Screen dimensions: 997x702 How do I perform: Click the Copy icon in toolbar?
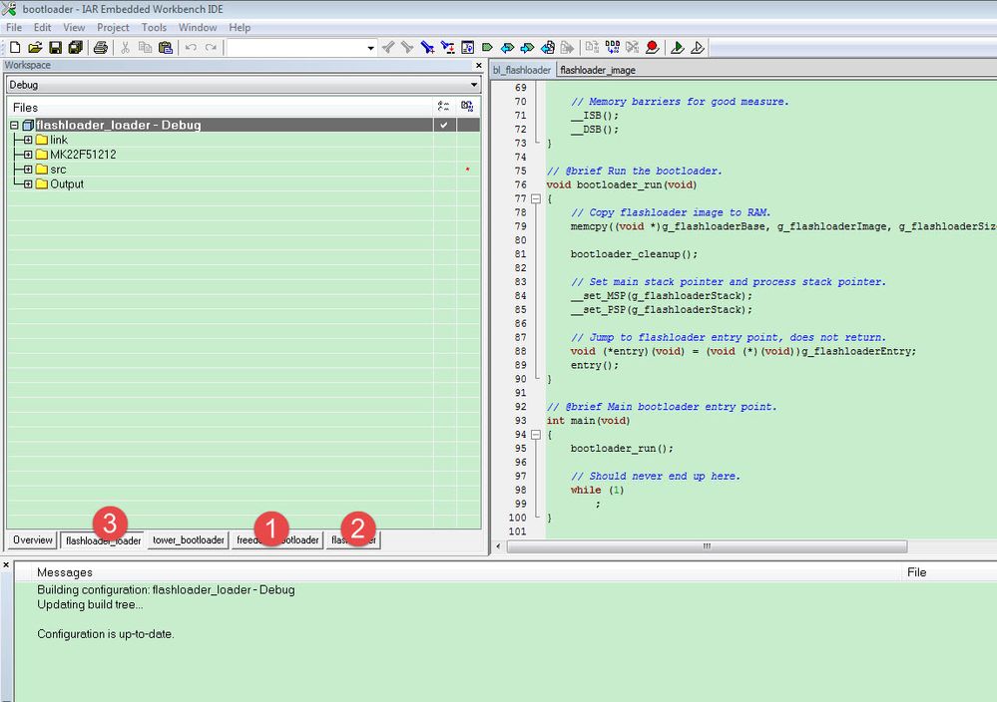(x=145, y=48)
